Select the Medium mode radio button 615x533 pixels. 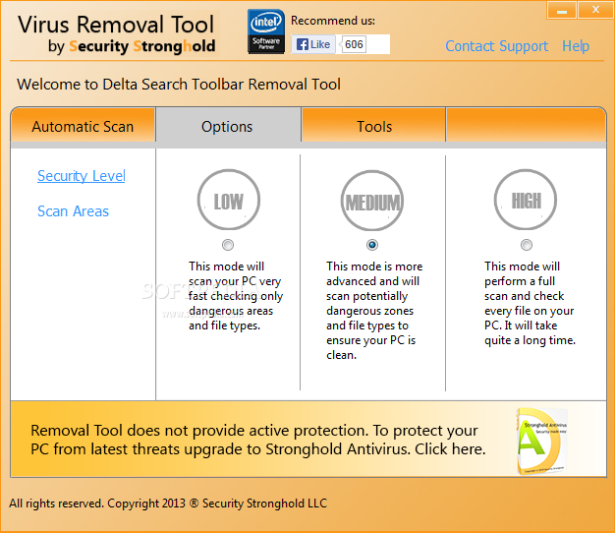(372, 245)
